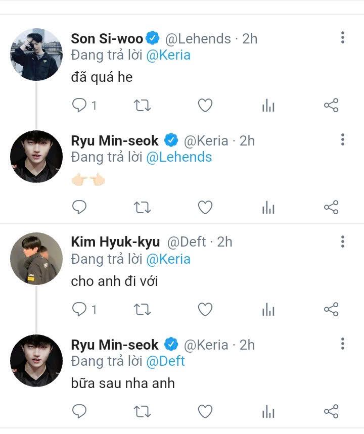Open @Deft mention link in Keria's reply
The height and width of the screenshot is (434, 364).
pos(165,361)
